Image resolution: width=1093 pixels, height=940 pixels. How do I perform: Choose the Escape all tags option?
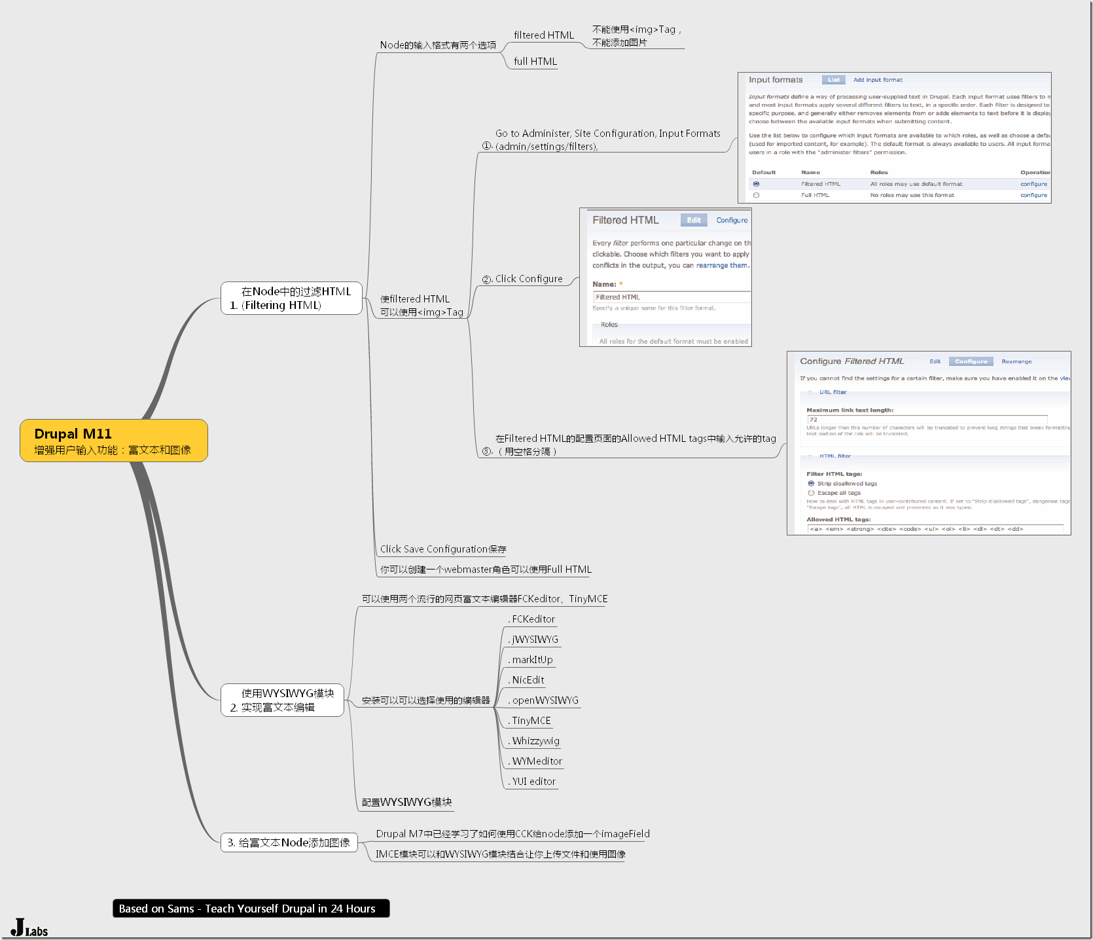tap(811, 493)
